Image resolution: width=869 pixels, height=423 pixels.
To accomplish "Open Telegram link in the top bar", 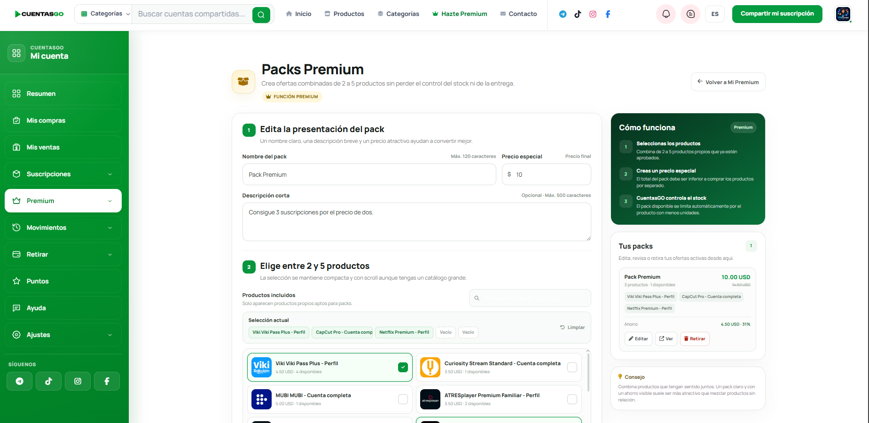I will (563, 14).
